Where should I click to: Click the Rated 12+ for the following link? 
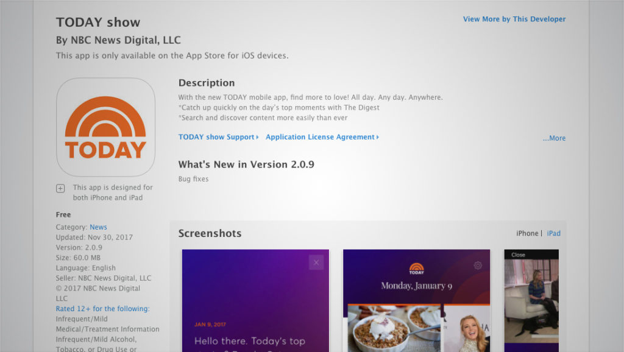102,308
